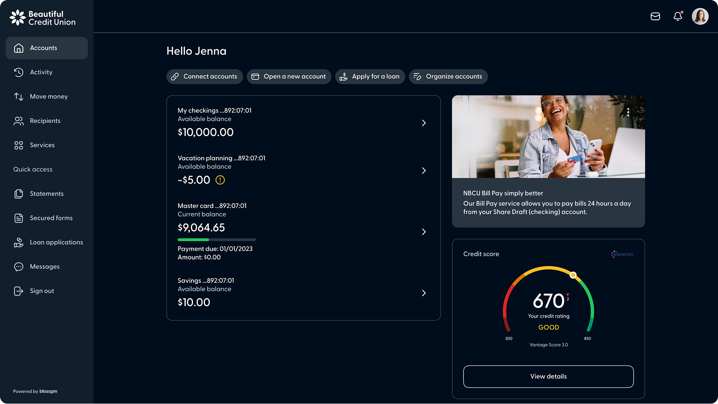Click Open a new account button
This screenshot has height=404, width=718.
click(289, 77)
